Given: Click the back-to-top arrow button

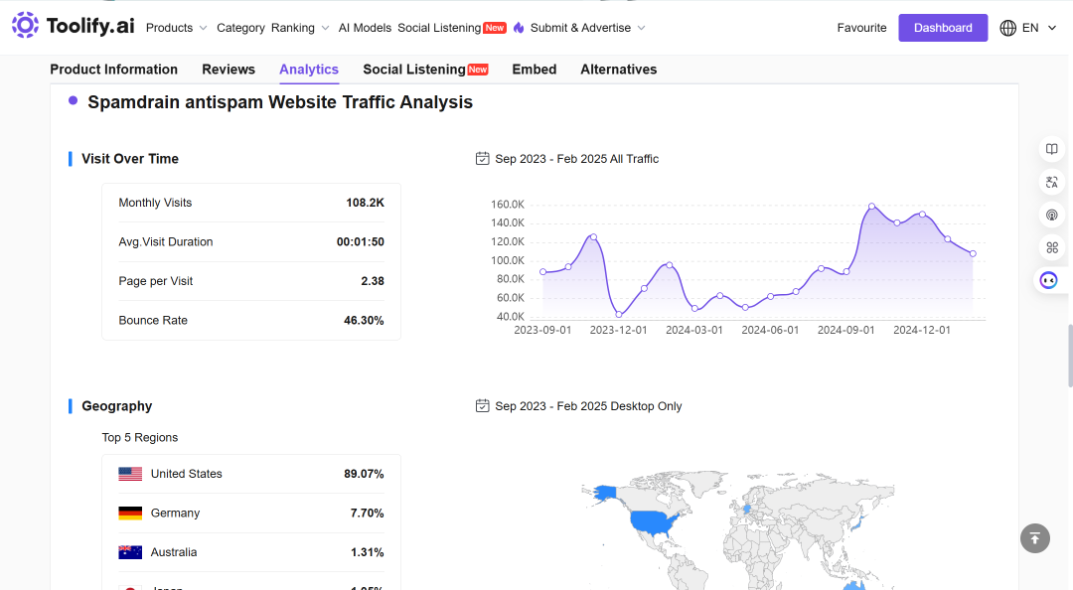Looking at the screenshot, I should (1034, 538).
